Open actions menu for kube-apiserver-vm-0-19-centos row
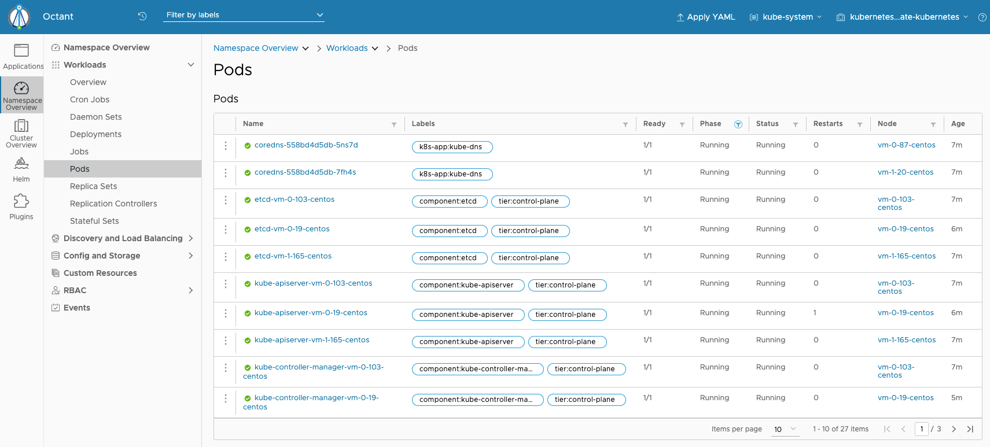The height and width of the screenshot is (447, 990). 226,313
